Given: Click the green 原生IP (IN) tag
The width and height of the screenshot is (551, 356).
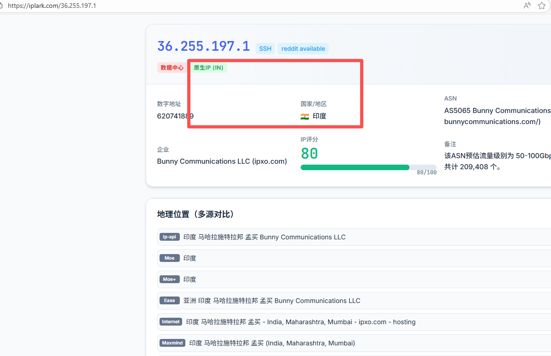Looking at the screenshot, I should tap(208, 68).
